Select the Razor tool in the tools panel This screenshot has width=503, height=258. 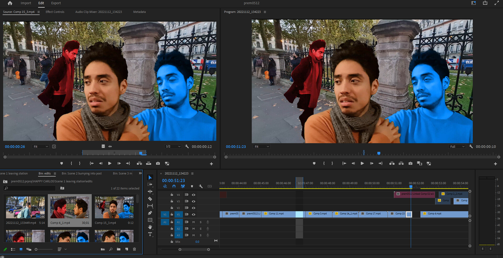[x=150, y=199]
